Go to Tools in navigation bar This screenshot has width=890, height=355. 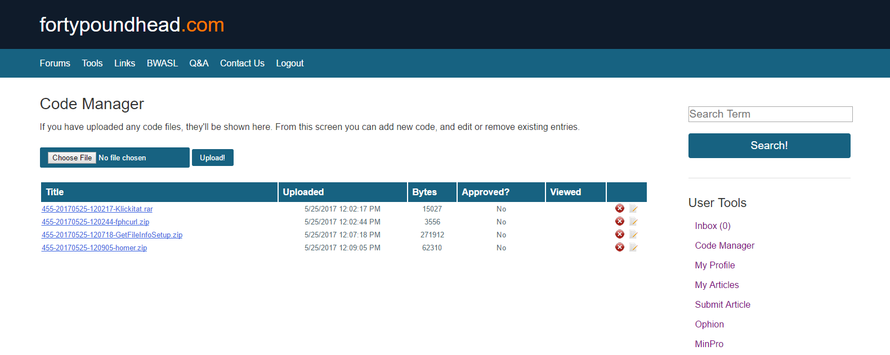[x=92, y=63]
